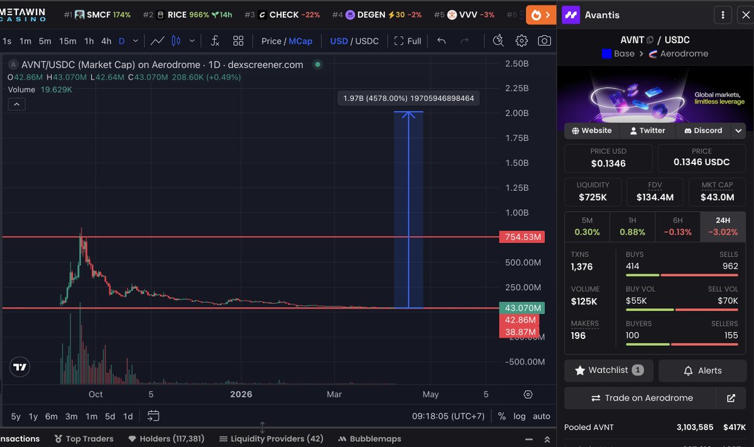Click the undo arrow in chart toolbar
Image resolution: width=754 pixels, height=447 pixels.
[x=442, y=41]
